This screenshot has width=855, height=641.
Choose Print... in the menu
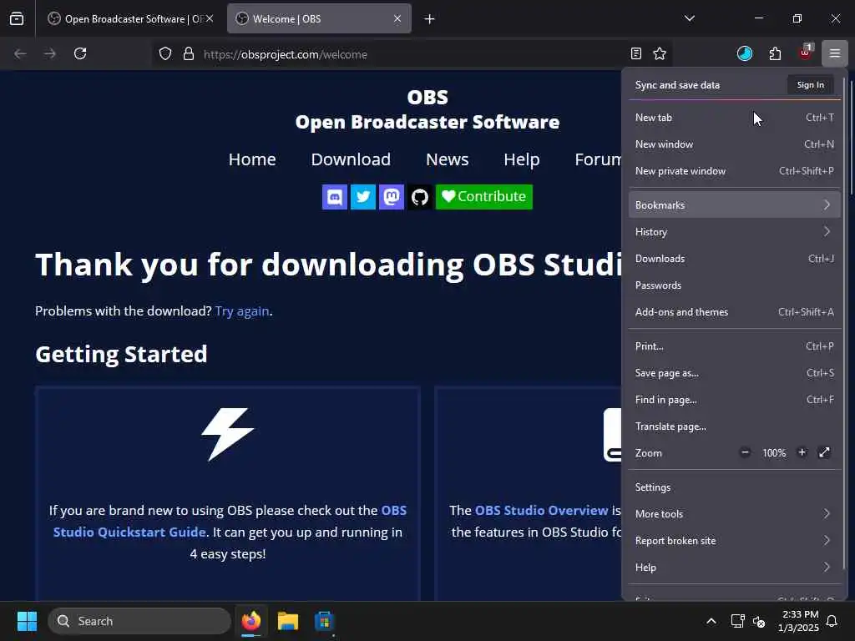734,346
